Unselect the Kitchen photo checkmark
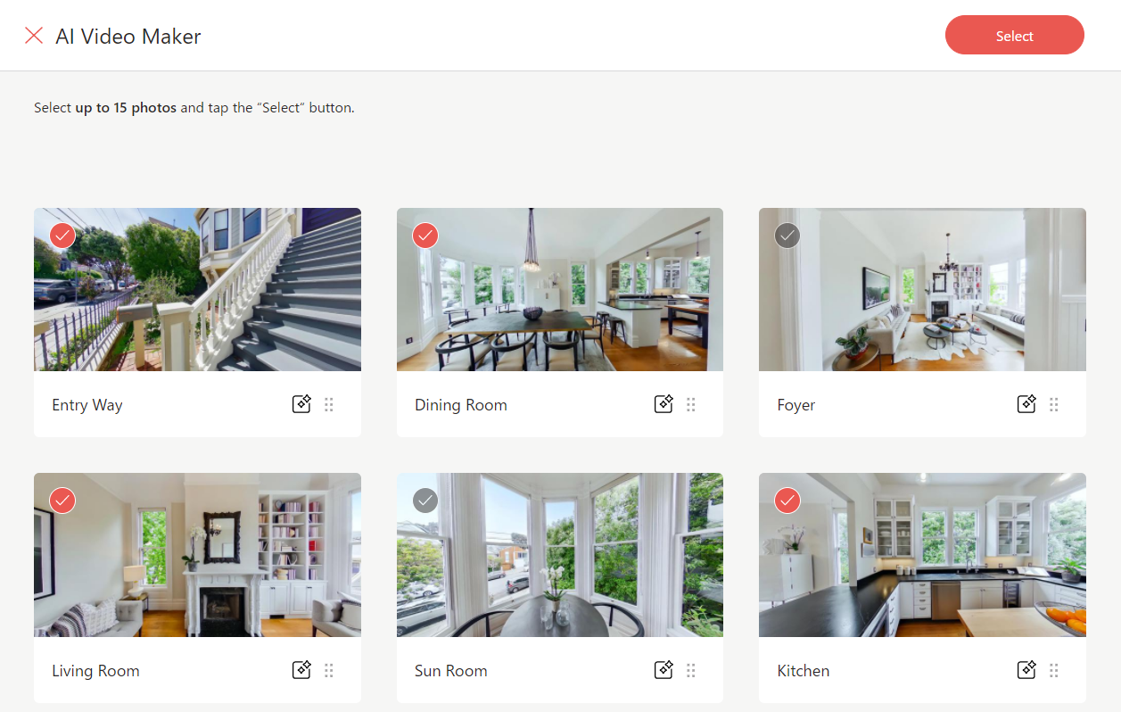 787,501
